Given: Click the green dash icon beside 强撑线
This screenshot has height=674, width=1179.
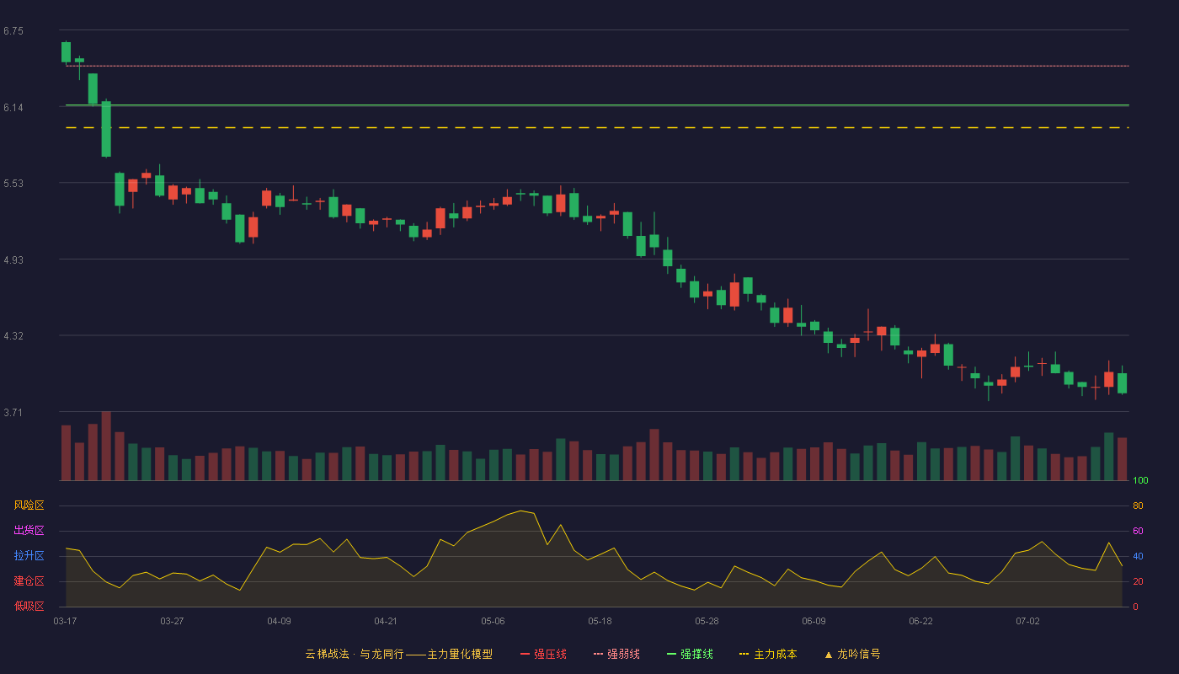Looking at the screenshot, I should [672, 654].
